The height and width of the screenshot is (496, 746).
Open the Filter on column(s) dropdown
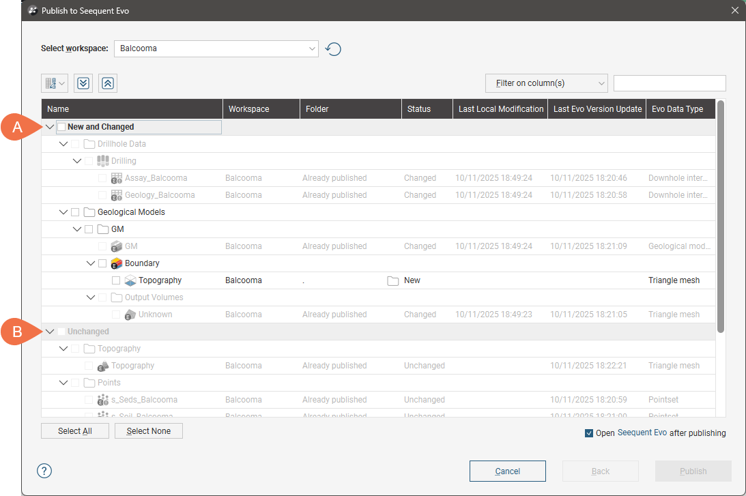pyautogui.click(x=546, y=83)
